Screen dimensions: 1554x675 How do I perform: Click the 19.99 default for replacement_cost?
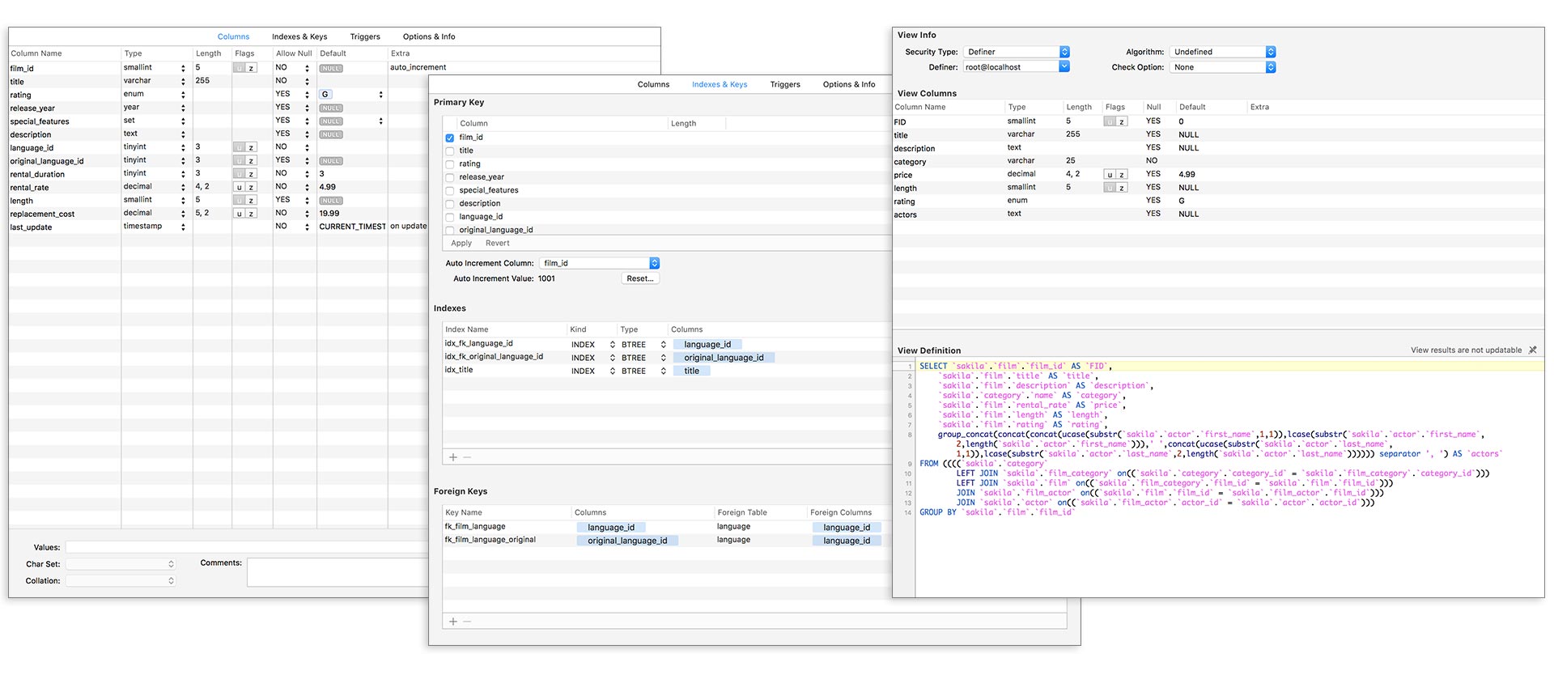click(x=329, y=214)
